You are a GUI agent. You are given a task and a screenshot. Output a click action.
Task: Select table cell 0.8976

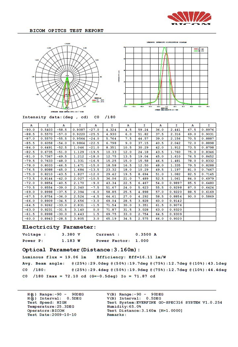pos(208,130)
